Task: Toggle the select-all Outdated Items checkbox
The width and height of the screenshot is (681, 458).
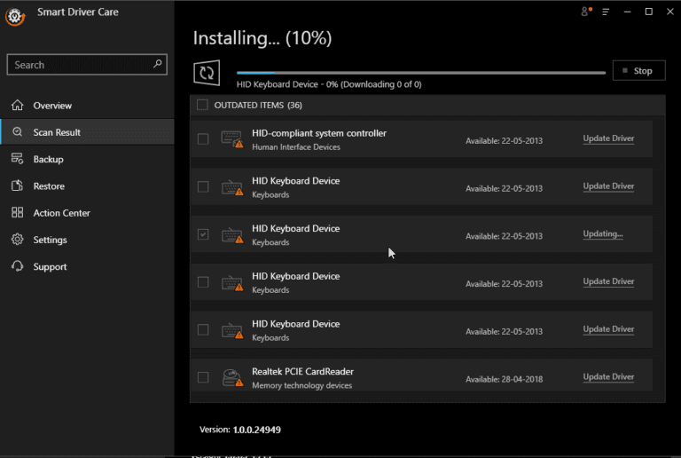Action: pyautogui.click(x=202, y=105)
